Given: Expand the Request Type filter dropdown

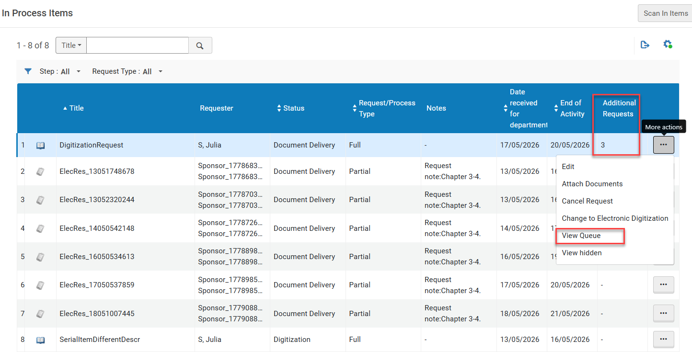Looking at the screenshot, I should tap(127, 71).
